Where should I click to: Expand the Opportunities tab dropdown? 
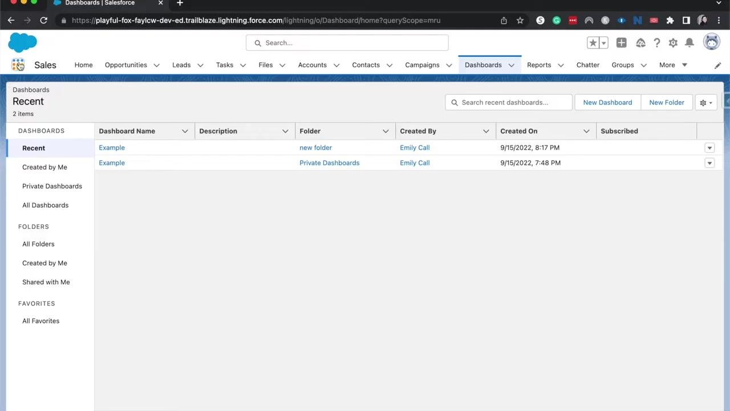click(x=156, y=65)
